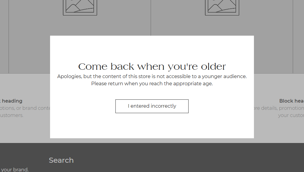Select the right product placeholder card
304x172 pixels.
(x=273, y=45)
